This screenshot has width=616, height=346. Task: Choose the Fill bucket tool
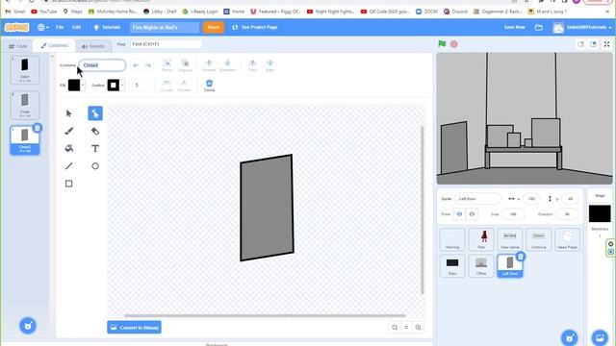tap(68, 148)
